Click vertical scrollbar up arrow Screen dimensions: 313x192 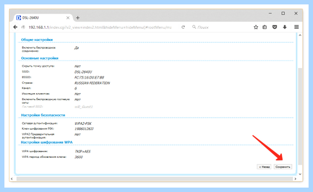300,35
